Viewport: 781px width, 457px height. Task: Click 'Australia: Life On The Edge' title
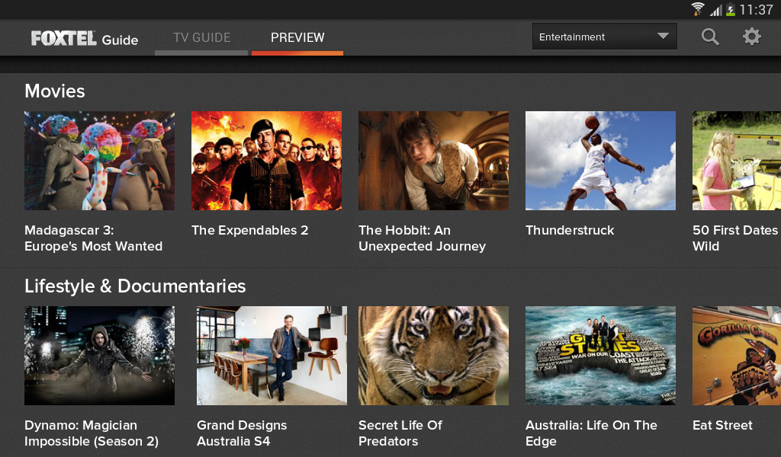pos(591,433)
